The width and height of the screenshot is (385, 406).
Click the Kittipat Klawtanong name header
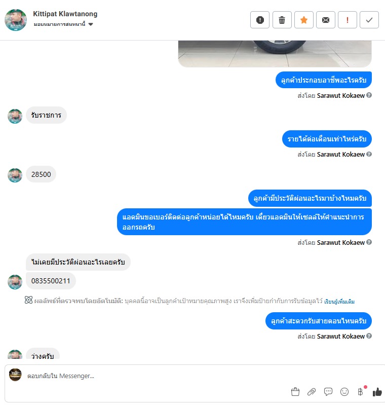pos(65,14)
